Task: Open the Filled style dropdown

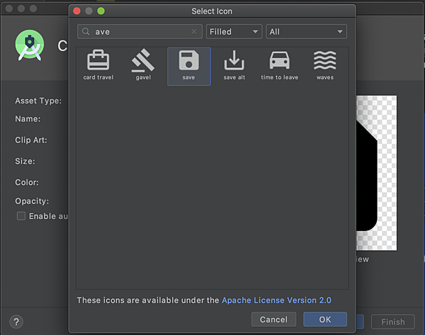Action: point(234,32)
